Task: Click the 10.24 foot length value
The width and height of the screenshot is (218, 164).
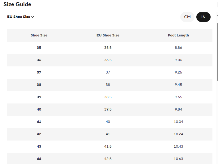Action: (178, 134)
